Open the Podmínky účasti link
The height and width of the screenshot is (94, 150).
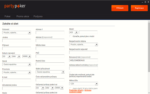[x=76, y=90]
